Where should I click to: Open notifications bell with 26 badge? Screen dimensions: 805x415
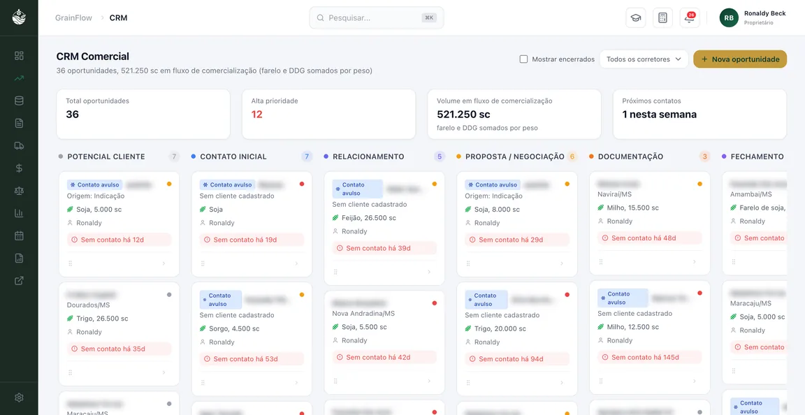pyautogui.click(x=690, y=18)
